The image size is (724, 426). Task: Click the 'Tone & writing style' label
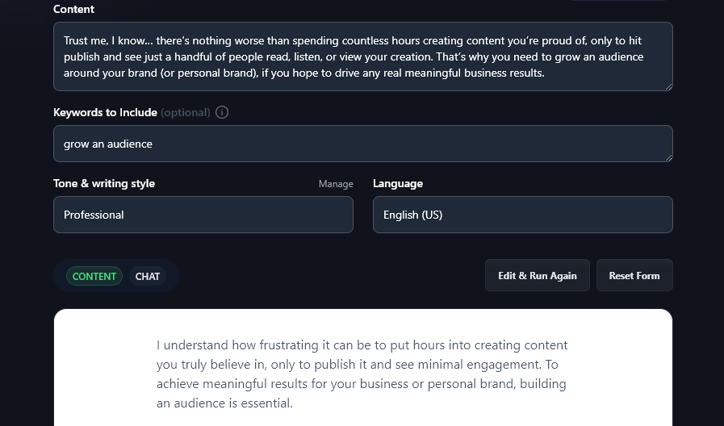tap(104, 183)
